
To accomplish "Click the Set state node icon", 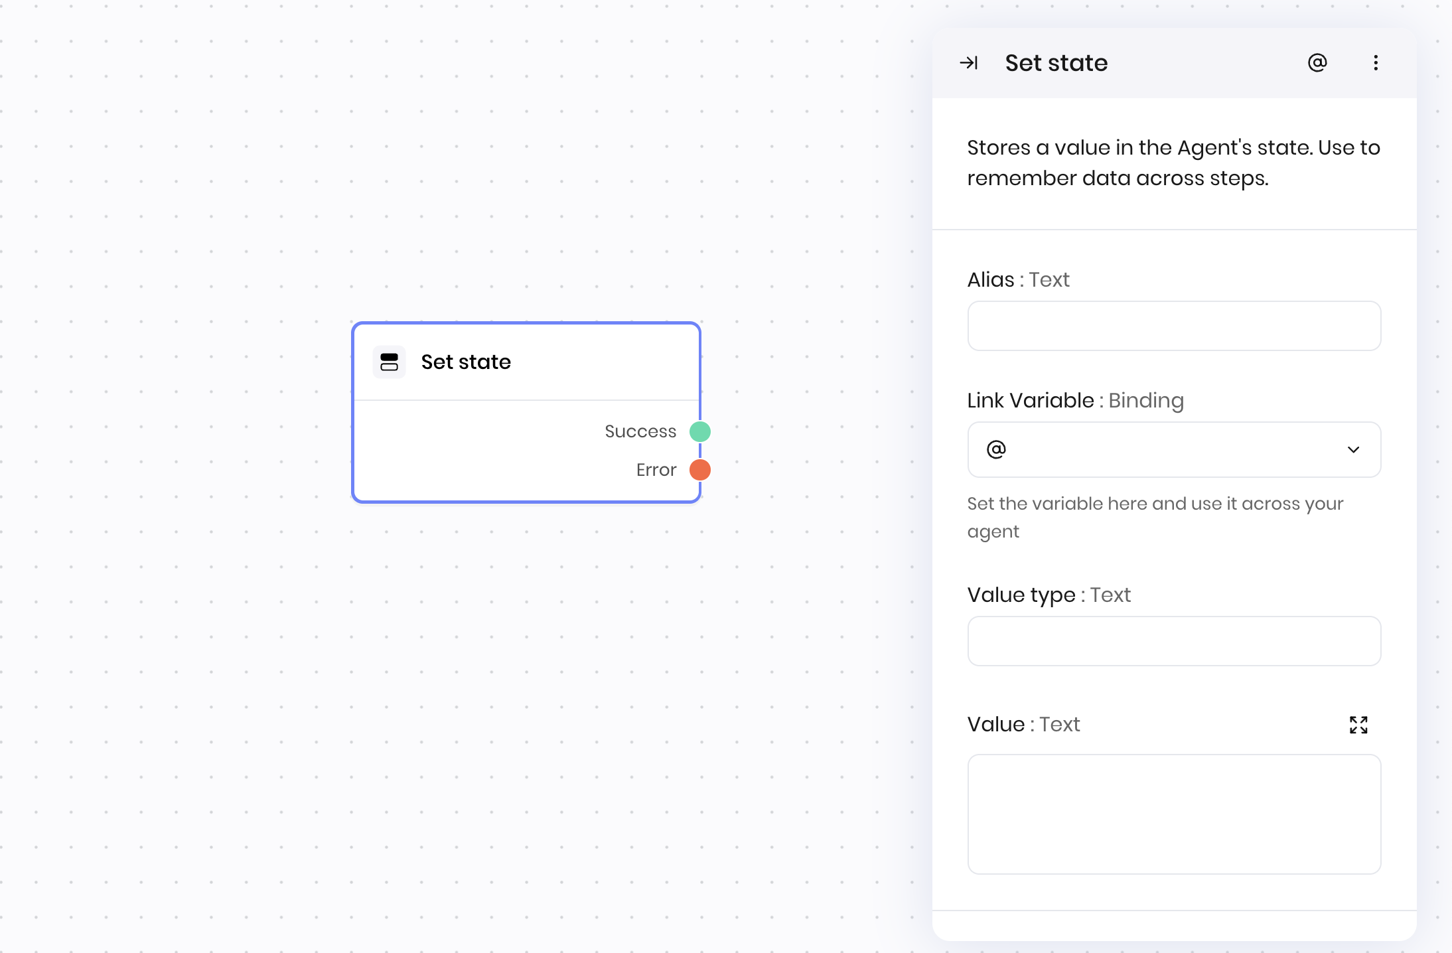I will [x=389, y=362].
